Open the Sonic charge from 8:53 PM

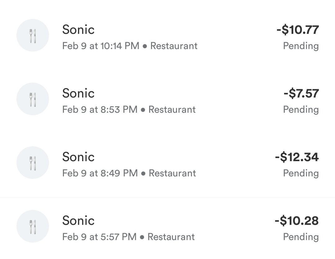pos(78,93)
